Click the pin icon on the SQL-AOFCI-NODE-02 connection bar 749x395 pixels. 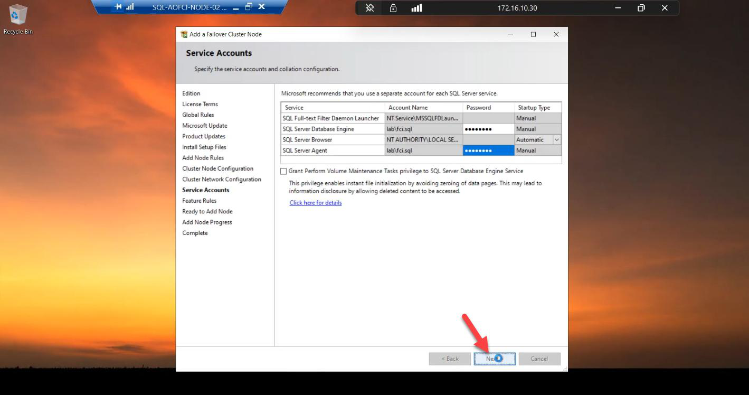tap(119, 7)
